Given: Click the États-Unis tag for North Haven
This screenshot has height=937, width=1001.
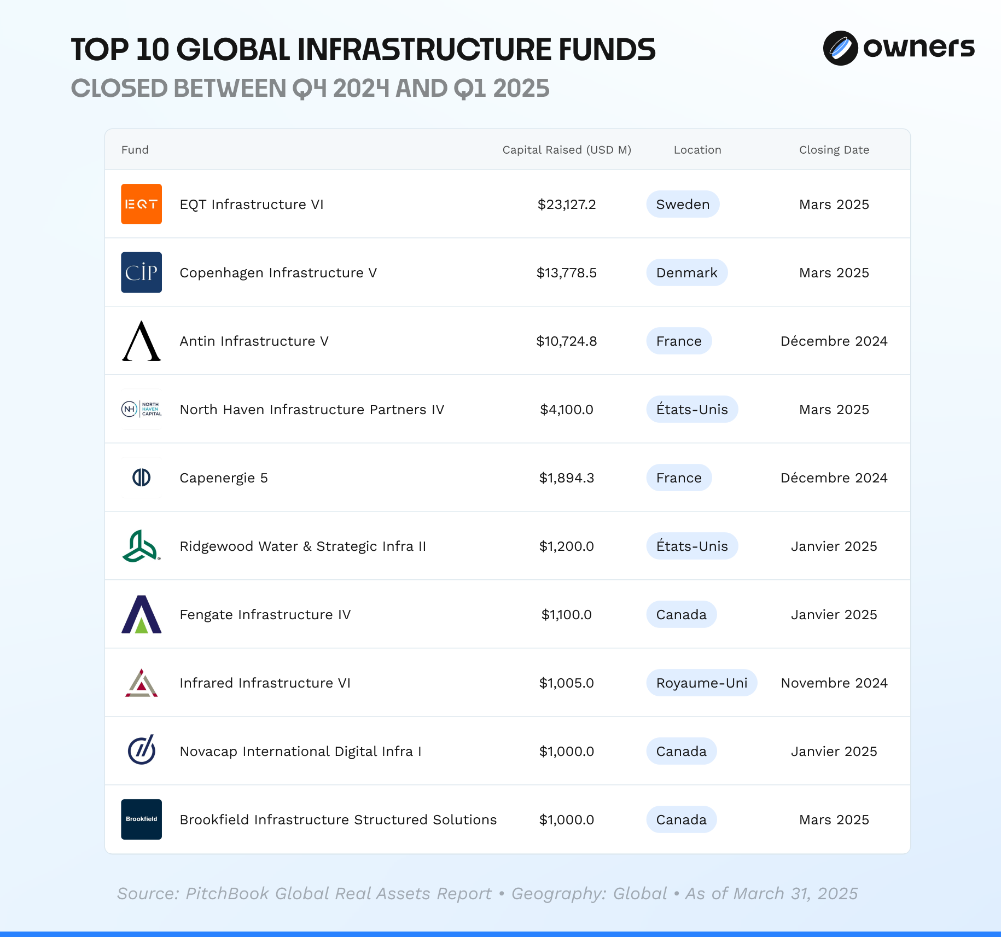Looking at the screenshot, I should click(x=692, y=409).
